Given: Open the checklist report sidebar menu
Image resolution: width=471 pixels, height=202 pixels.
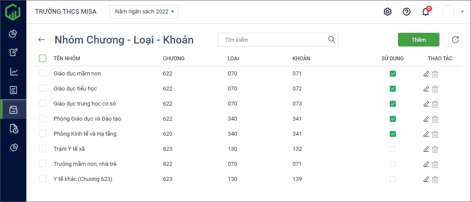Looking at the screenshot, I should 13,90.
